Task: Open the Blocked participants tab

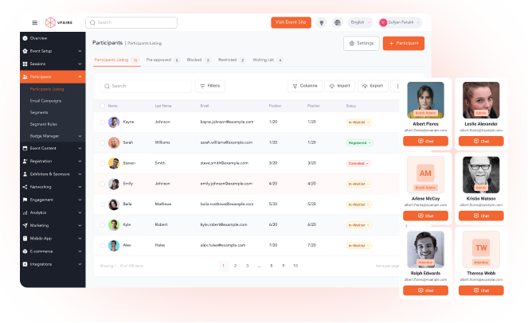Action: coord(197,60)
